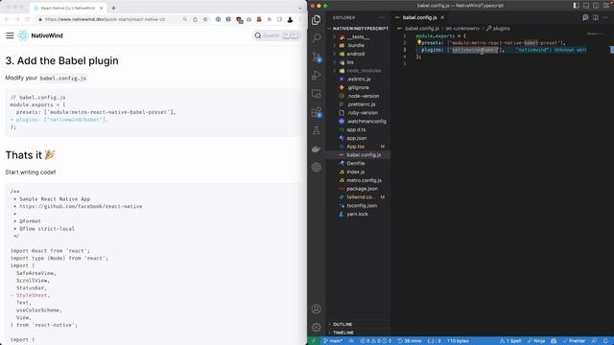Open the notifications bell in the VS Code status bar
This screenshot has height=345, width=614.
[x=605, y=341]
